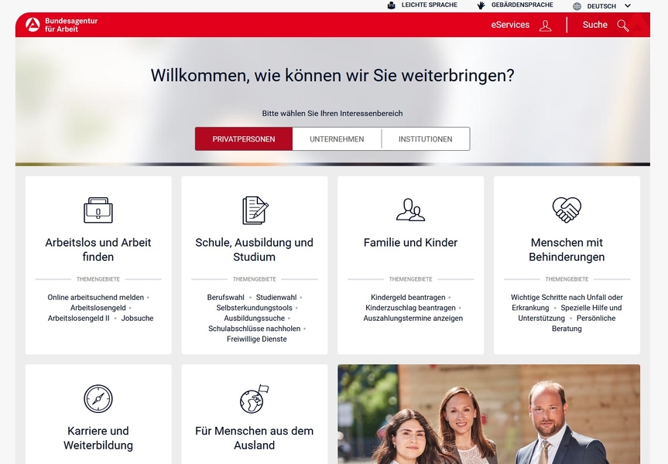Open Jobsuche topic link
Screen dimensions: 668x464
point(137,318)
